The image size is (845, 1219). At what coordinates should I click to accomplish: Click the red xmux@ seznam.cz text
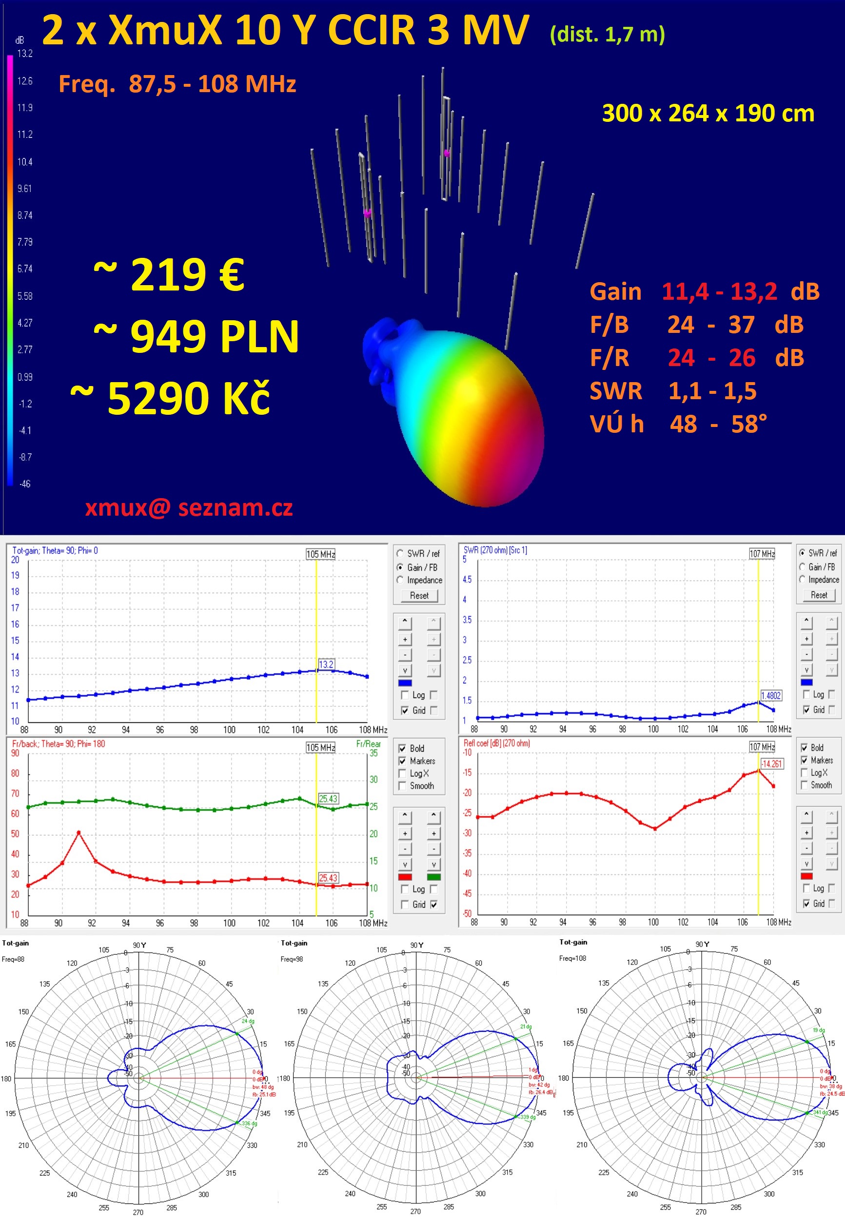(189, 507)
